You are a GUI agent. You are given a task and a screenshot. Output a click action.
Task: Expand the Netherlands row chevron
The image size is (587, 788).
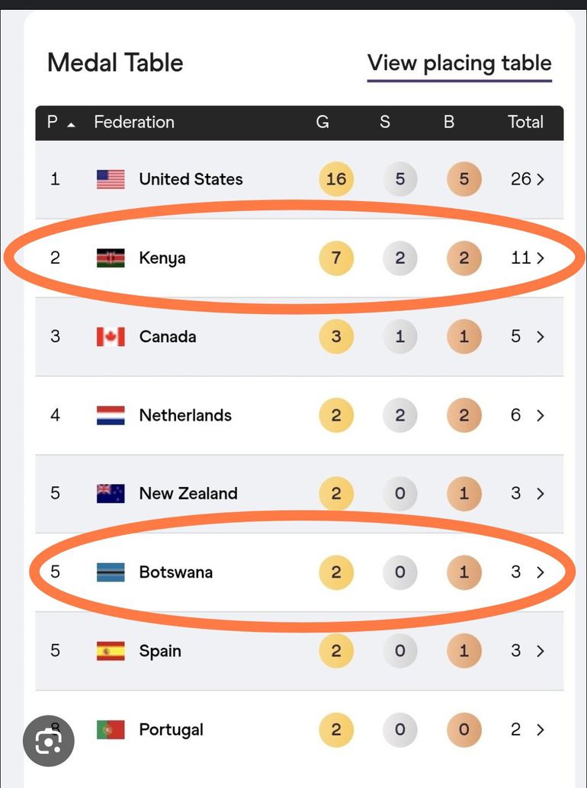540,415
